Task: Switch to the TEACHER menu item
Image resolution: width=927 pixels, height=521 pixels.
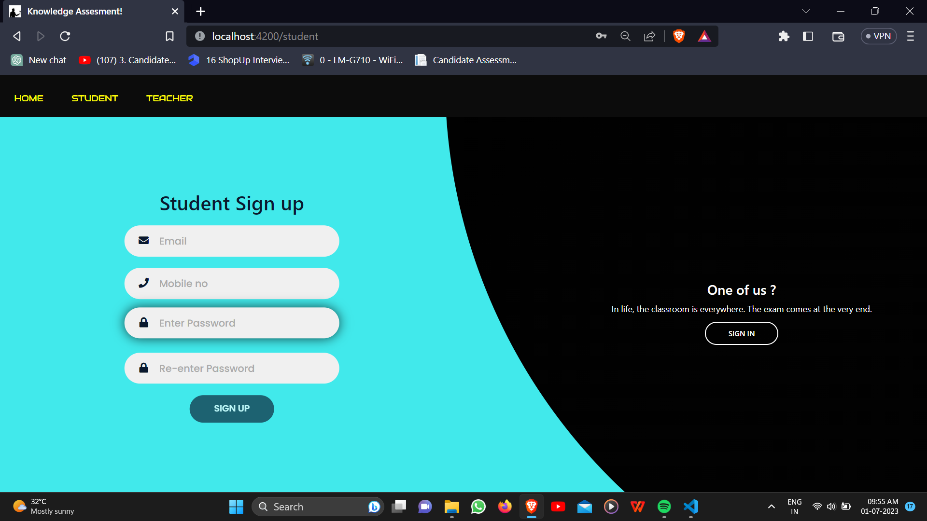Action: (x=169, y=98)
